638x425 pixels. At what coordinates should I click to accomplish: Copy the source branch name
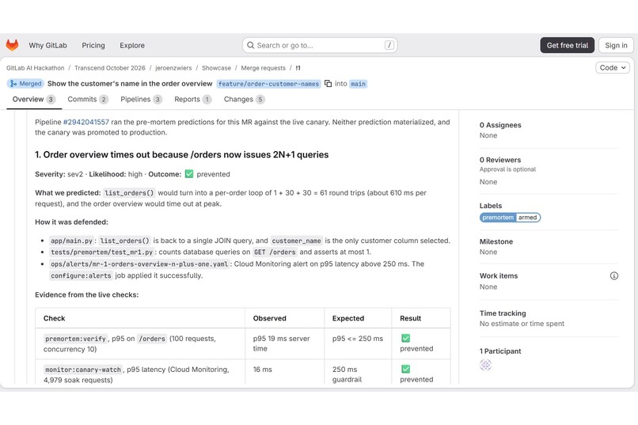click(x=328, y=84)
